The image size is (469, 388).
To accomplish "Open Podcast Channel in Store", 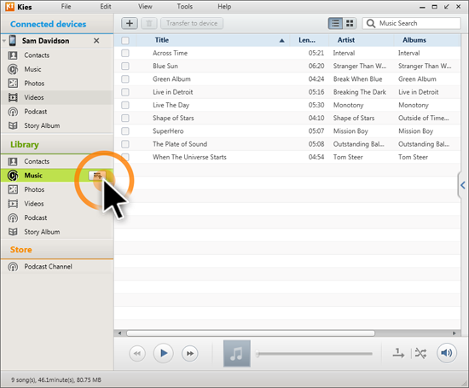I will (57, 266).
